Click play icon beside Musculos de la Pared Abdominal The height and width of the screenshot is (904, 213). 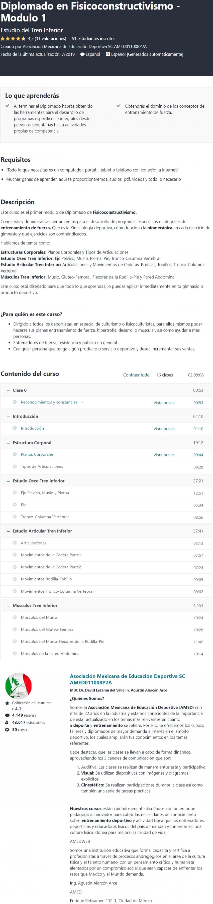click(x=15, y=653)
